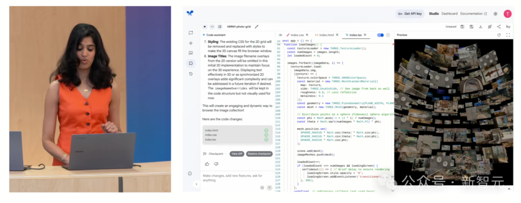Click the green checkmark next to index.html

(x=266, y=131)
